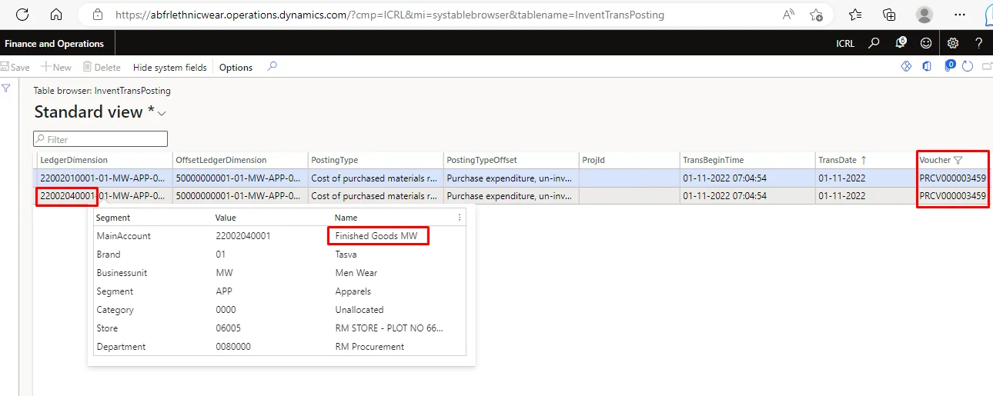Search action pane magnifier
The image size is (993, 396).
coord(272,67)
